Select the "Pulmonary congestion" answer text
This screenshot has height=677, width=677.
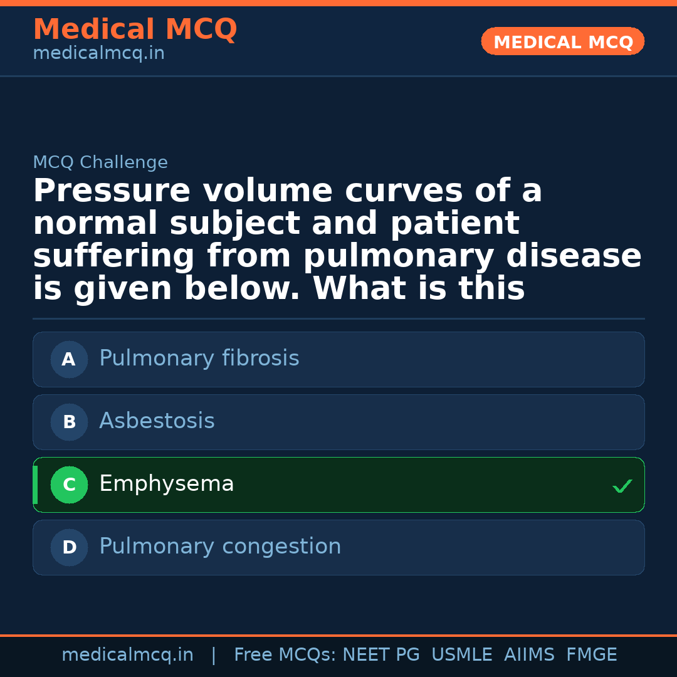tap(220, 547)
